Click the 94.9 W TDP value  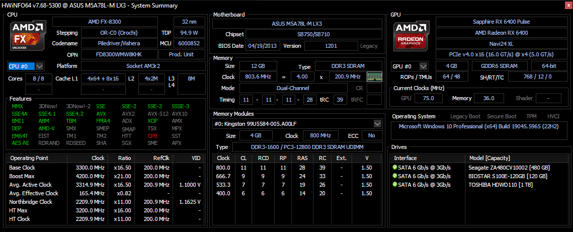[x=189, y=33]
